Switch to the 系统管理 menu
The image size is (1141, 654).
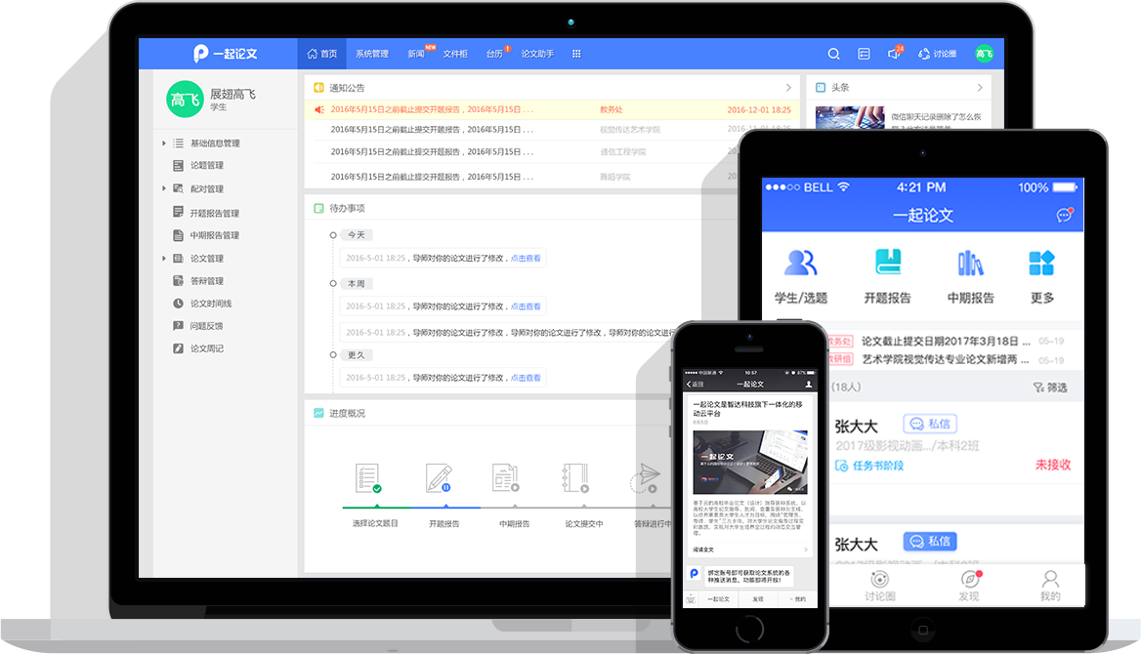(371, 54)
